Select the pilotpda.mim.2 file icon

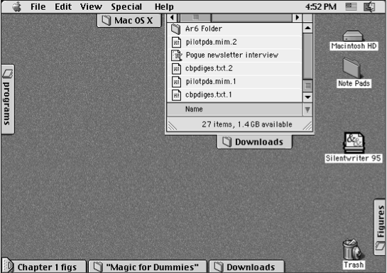coord(176,42)
